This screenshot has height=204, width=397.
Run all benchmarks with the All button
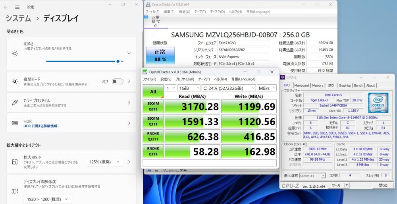153,91
